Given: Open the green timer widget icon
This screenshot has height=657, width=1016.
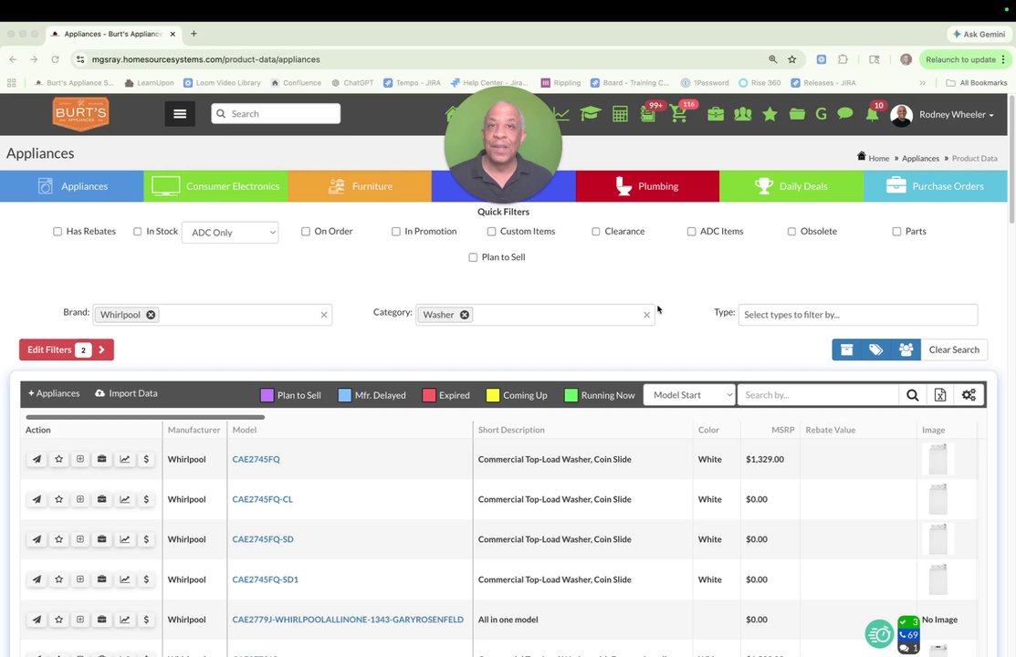Looking at the screenshot, I should pyautogui.click(x=879, y=633).
